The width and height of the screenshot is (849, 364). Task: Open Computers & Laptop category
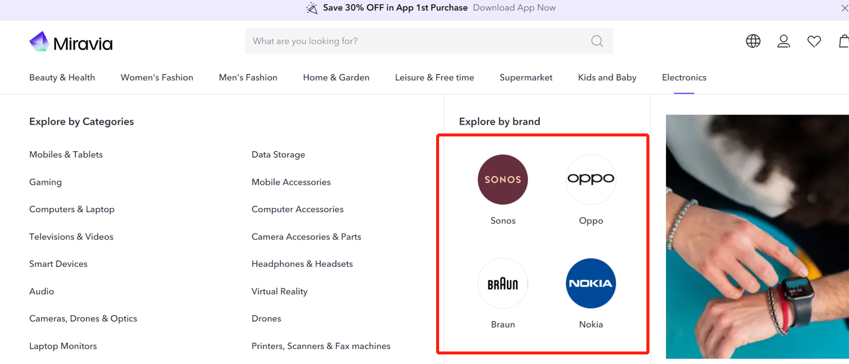(x=71, y=209)
